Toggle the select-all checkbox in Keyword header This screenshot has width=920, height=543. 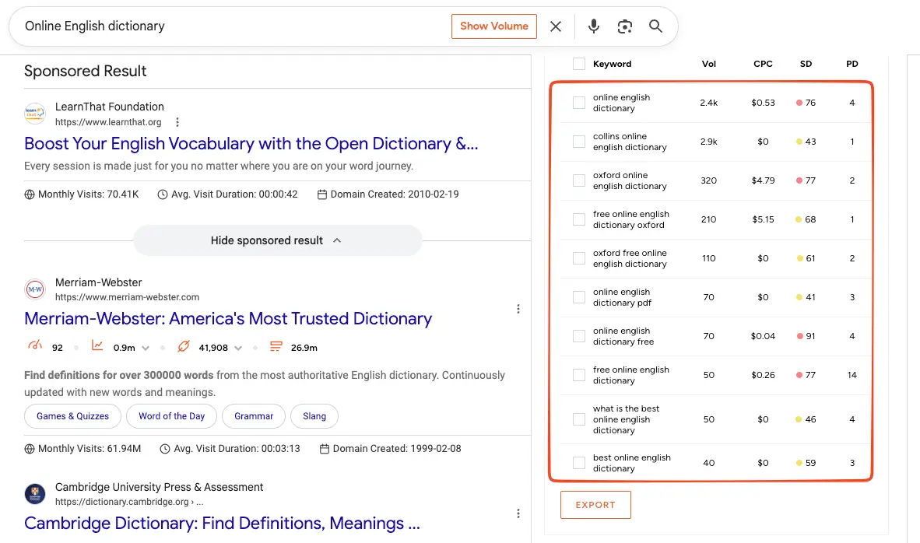579,64
